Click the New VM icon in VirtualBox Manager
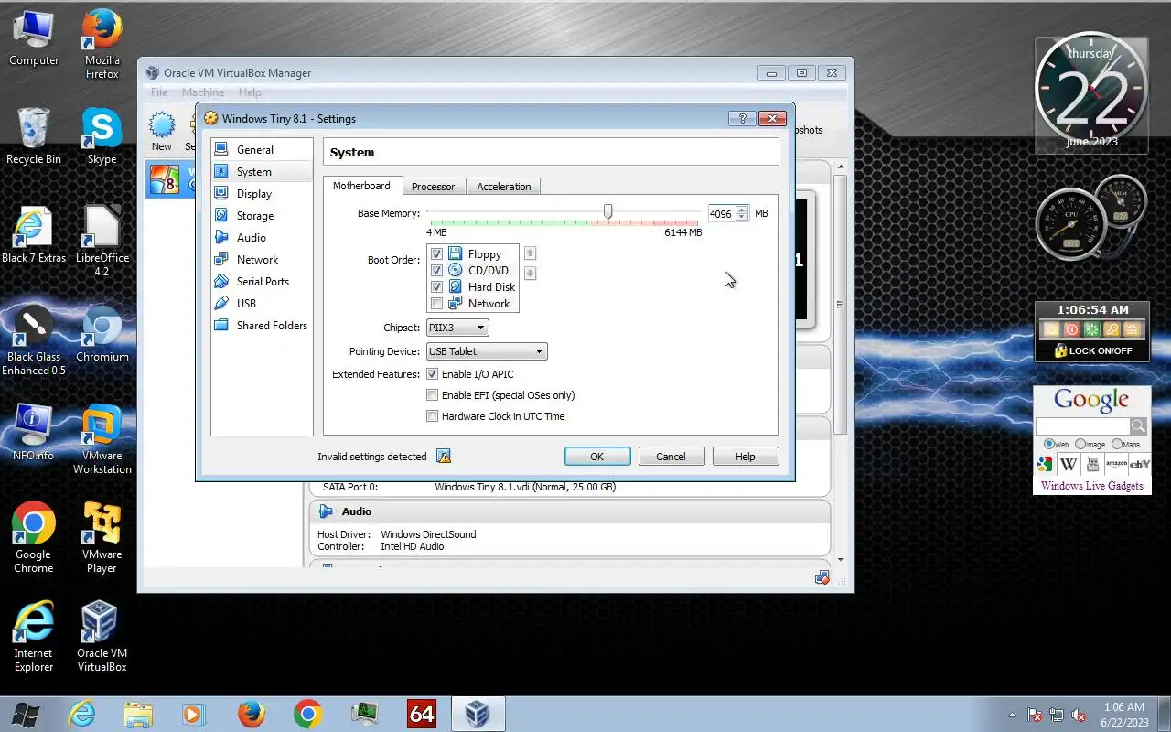Image resolution: width=1171 pixels, height=732 pixels. (162, 132)
